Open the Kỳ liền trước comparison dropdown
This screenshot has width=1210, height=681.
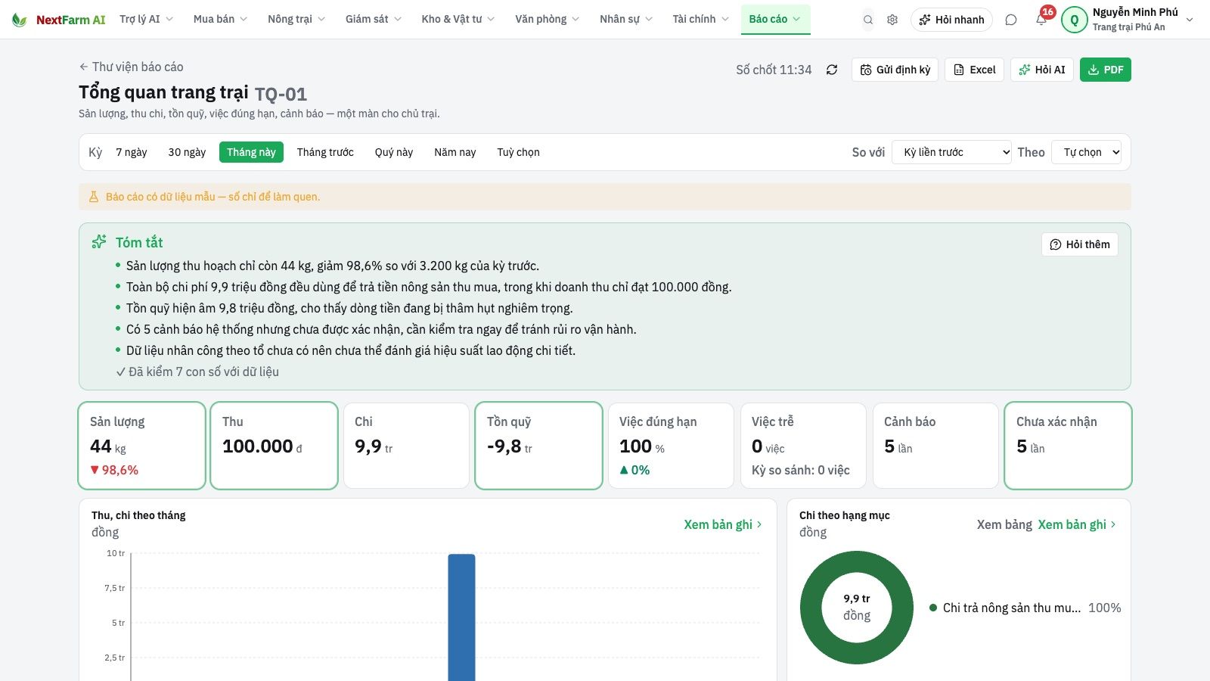click(952, 152)
